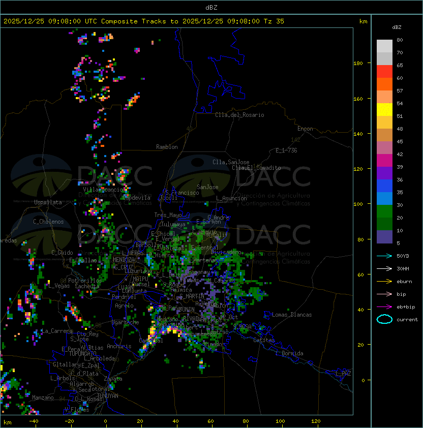
Task: Pick the purple 36-39 dBZ swatch
Action: [x=384, y=173]
